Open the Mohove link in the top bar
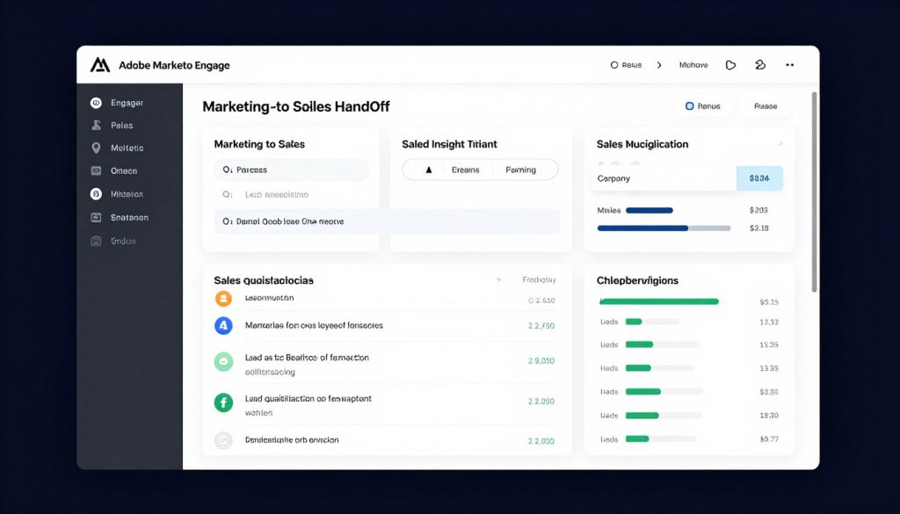The image size is (900, 514). coord(693,64)
